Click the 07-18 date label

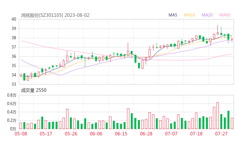(196, 133)
